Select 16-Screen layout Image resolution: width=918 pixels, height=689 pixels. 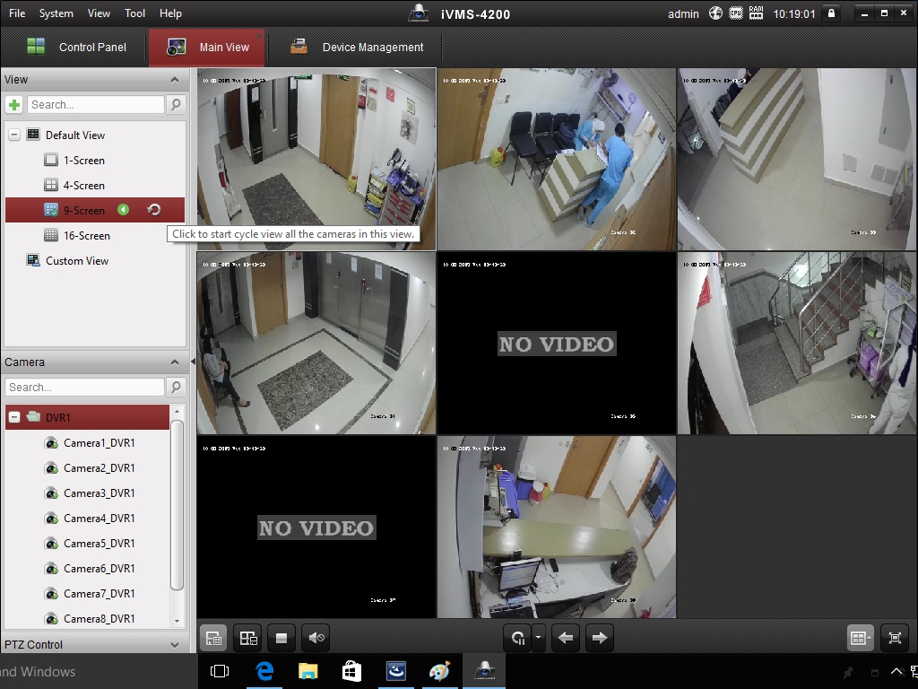(87, 236)
